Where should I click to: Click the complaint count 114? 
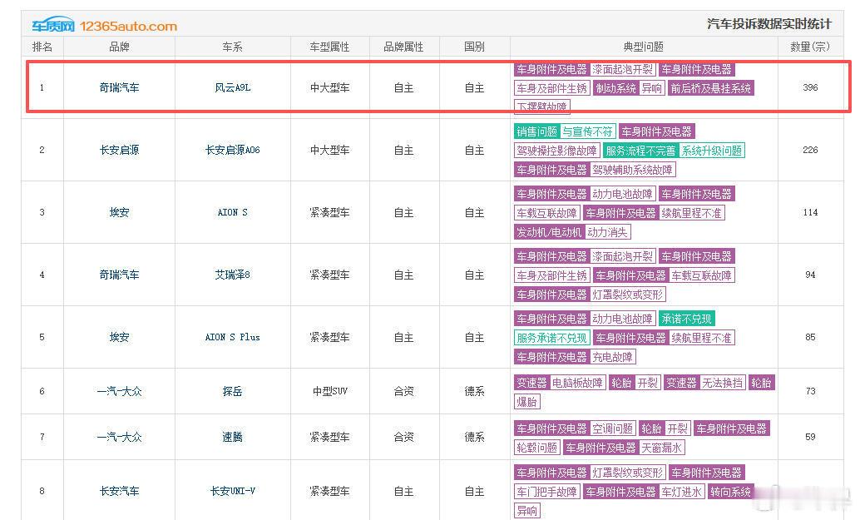pos(810,212)
